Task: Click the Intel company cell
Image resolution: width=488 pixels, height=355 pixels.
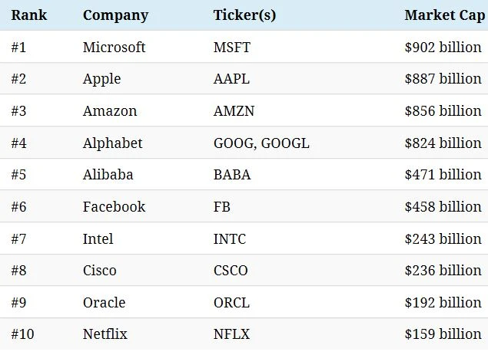Action: point(98,239)
